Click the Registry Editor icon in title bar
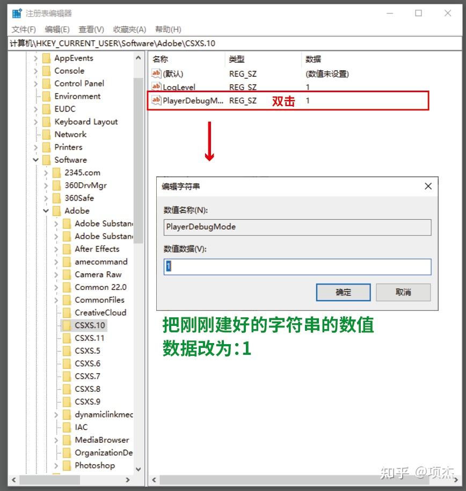 point(16,12)
